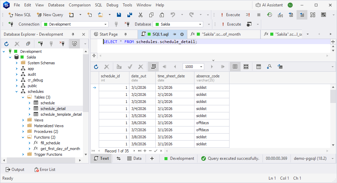Image resolution: width=337 pixels, height=183 pixels.
Task: Open the Connection dropdown showing Development
Action: point(75,24)
